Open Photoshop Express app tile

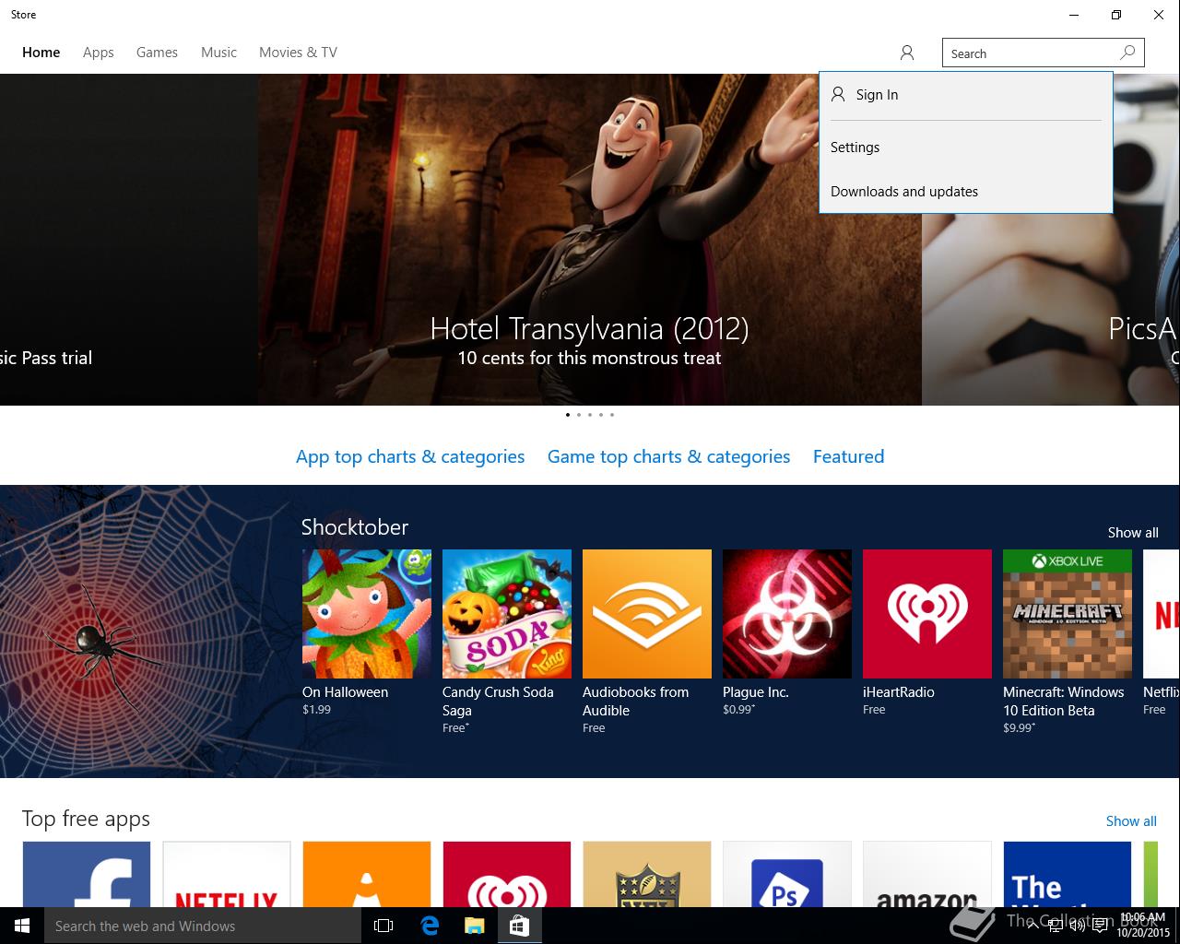pyautogui.click(x=787, y=874)
